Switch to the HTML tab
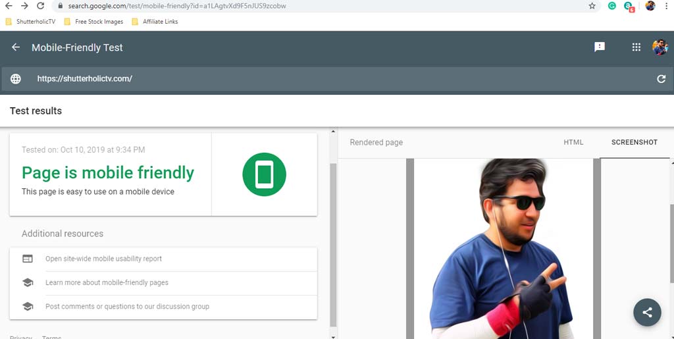The image size is (674, 339). tap(573, 142)
